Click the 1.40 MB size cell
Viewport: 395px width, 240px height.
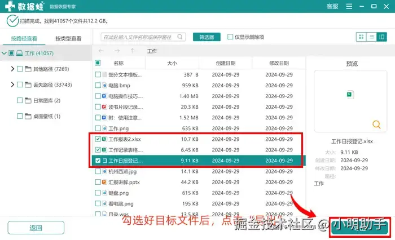point(188,96)
